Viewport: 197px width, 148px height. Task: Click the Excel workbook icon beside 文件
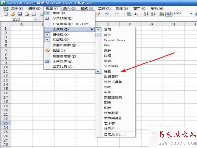(x=5, y=9)
